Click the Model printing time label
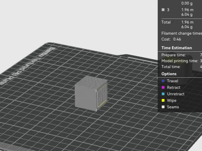202x151 pixels. pyautogui.click(x=180, y=61)
